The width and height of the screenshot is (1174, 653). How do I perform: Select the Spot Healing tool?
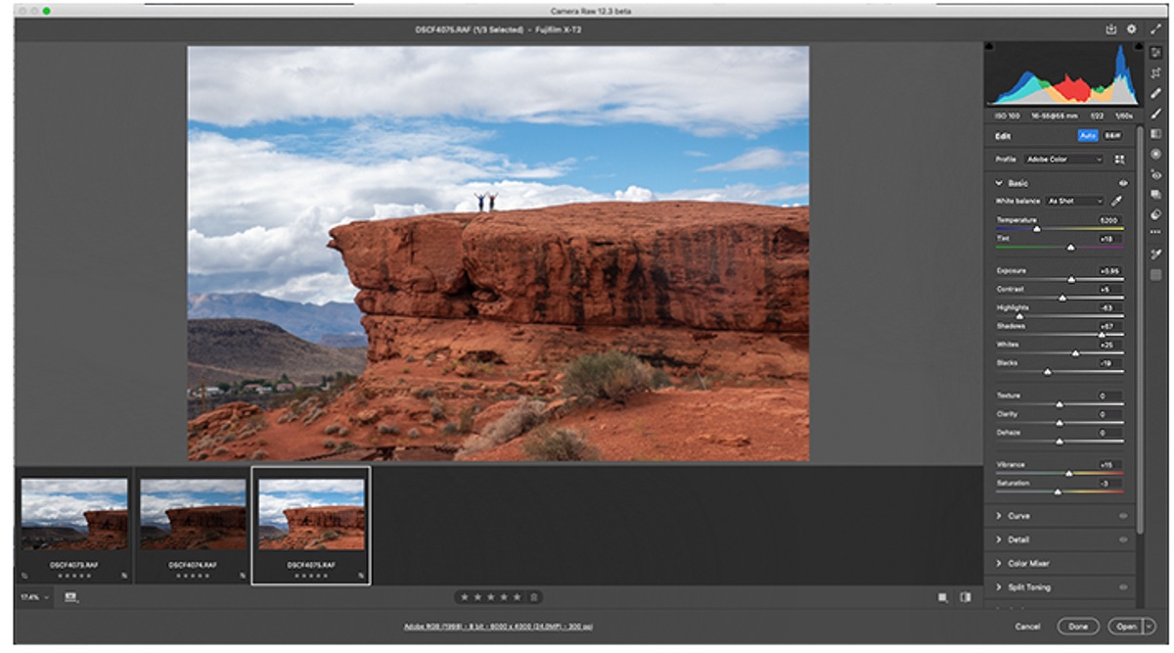(1157, 95)
